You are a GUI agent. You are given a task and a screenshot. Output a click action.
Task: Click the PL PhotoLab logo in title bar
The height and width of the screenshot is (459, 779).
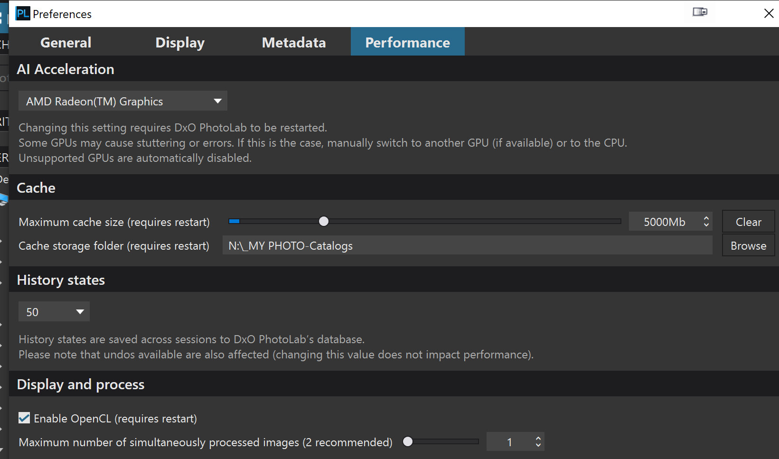[x=22, y=14]
